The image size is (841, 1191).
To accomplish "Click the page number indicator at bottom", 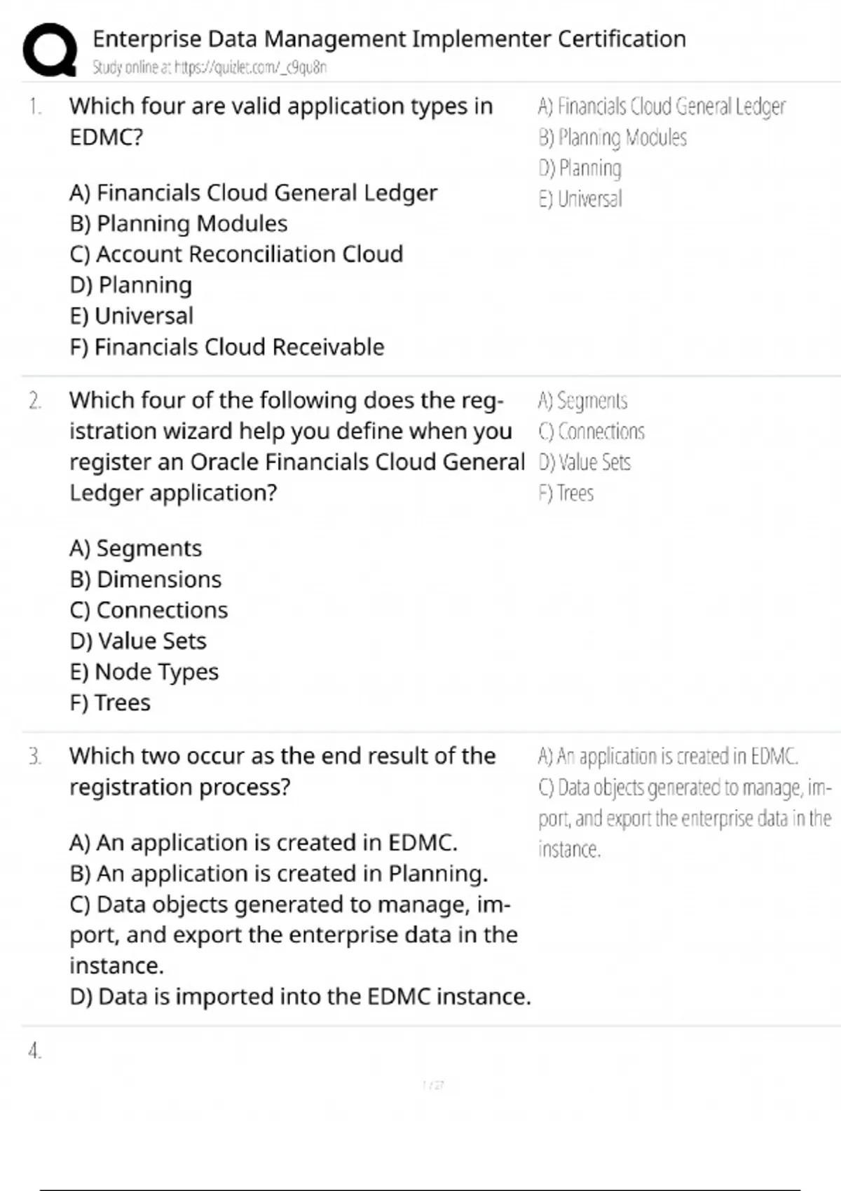I will click(x=433, y=1085).
